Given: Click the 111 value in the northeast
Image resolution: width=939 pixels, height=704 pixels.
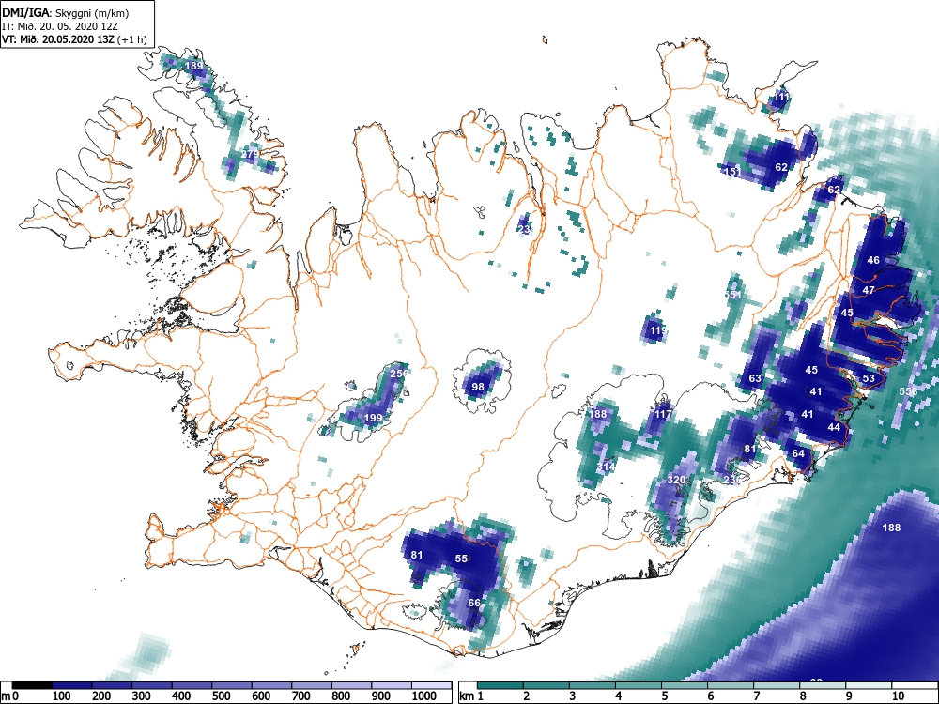Looking at the screenshot, I should (781, 97).
